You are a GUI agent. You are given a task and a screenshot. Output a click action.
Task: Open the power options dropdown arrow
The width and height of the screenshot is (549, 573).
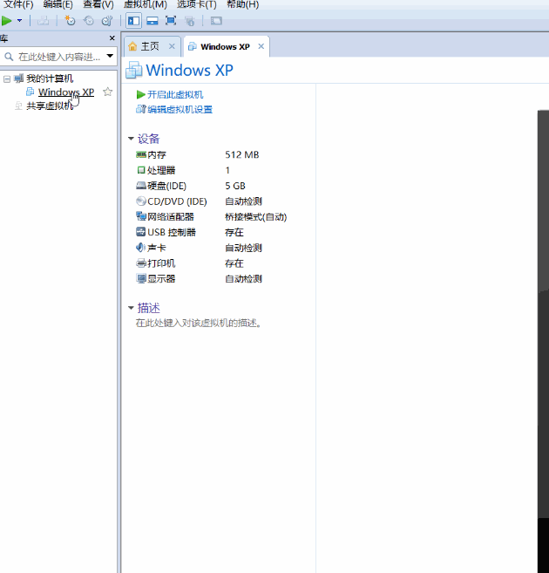(20, 21)
